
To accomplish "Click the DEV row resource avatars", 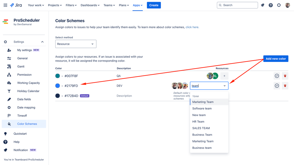I will click(180, 86).
